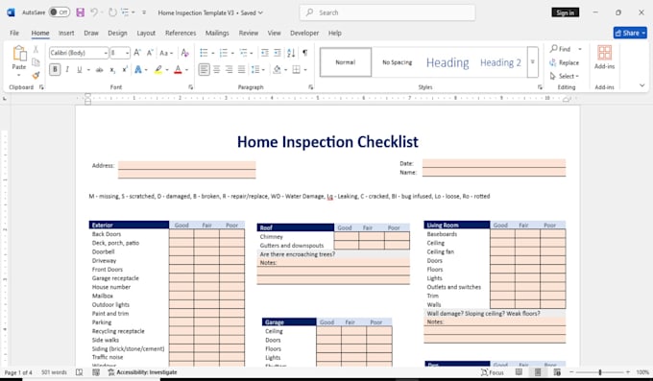Click the Copy icon in Clipboard group
The image size is (653, 381).
pos(36,62)
